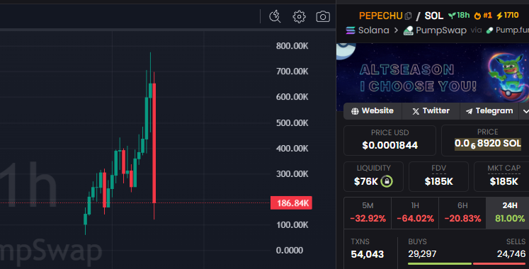Open the token Telegram link
This screenshot has height=269, width=529.
[x=489, y=111]
